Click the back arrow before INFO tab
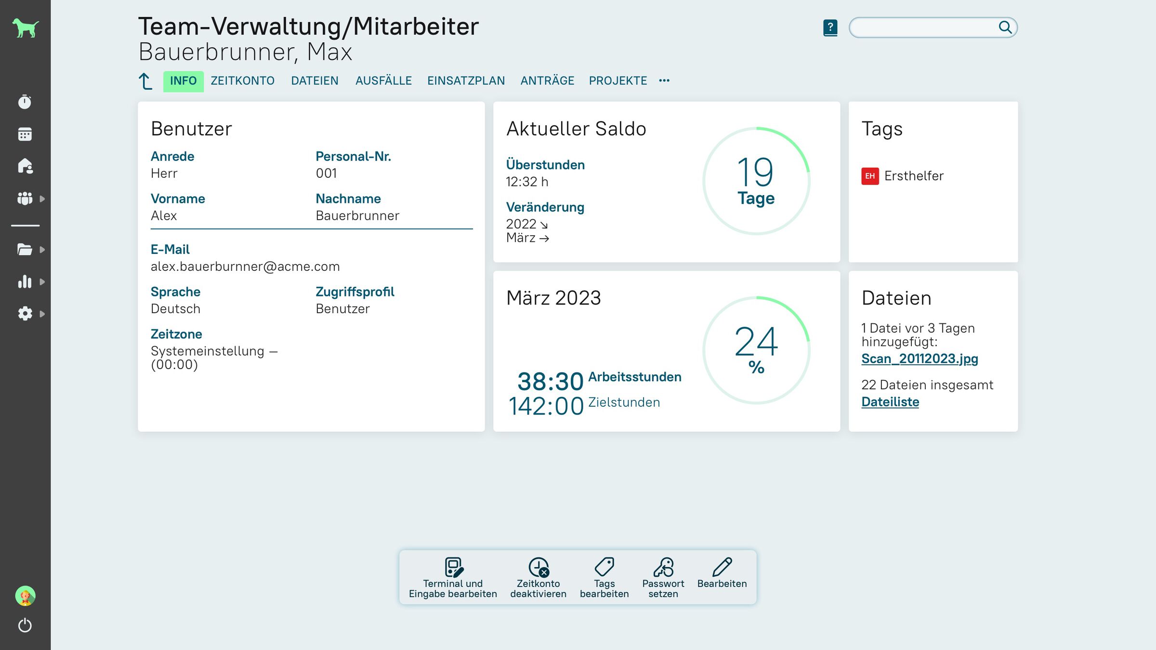Viewport: 1156px width, 650px height. [145, 81]
